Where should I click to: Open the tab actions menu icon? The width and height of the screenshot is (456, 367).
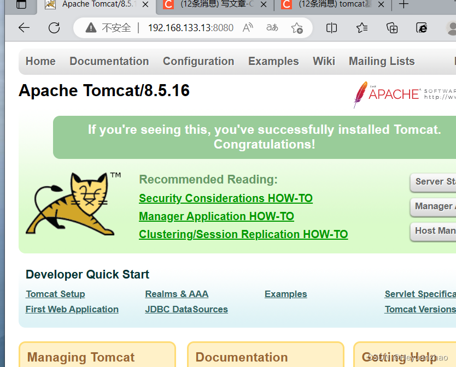[x=21, y=4]
